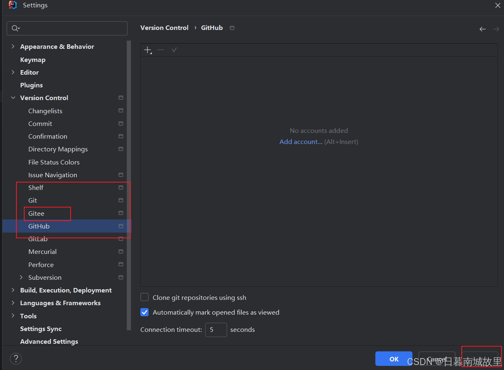Click project icon on Directory Mappings row
Viewport: 504px width, 370px height.
pos(121,149)
